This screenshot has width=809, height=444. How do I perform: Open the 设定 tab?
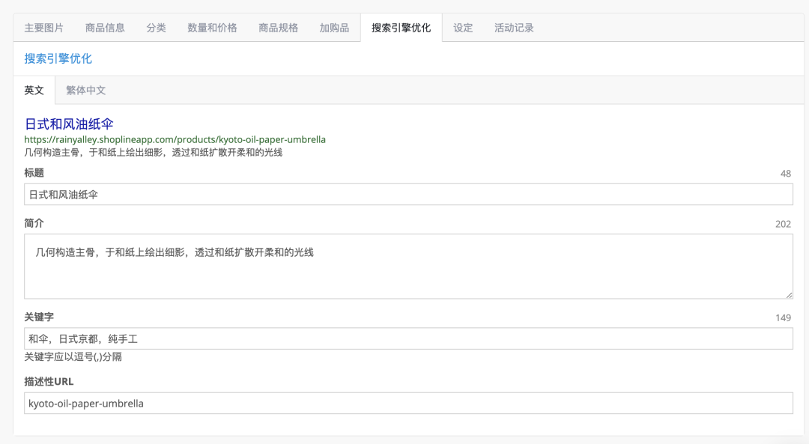(x=462, y=27)
